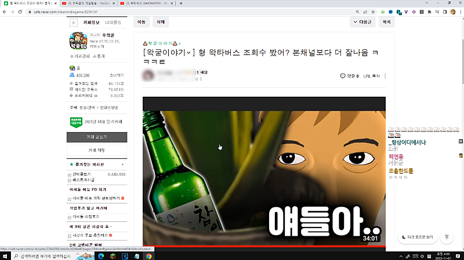Open the purple V extension icon
Viewport: 464px width, 260px height.
[406, 12]
